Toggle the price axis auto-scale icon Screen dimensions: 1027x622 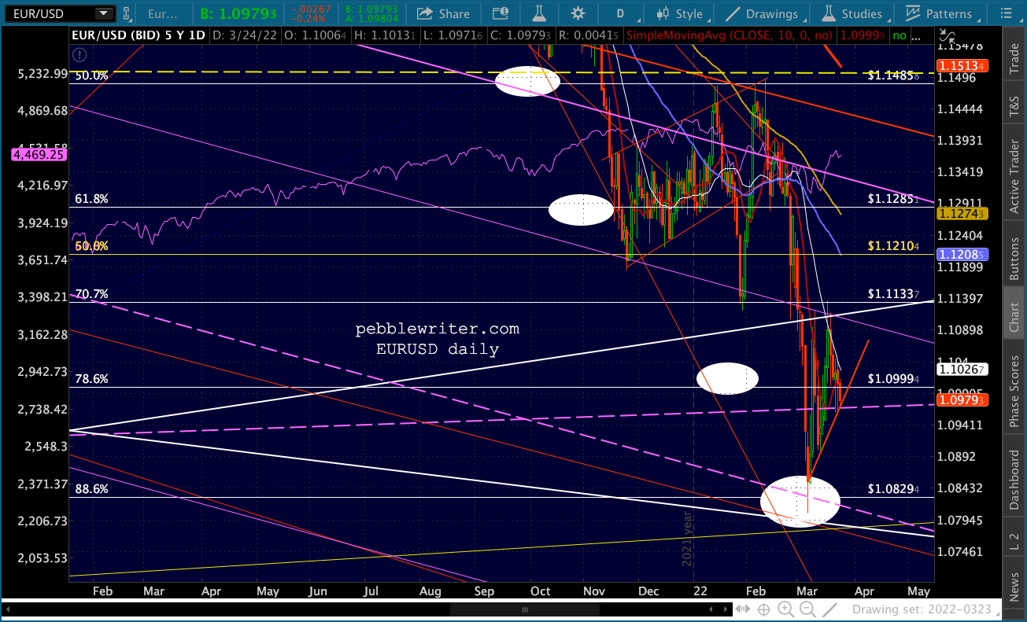(x=948, y=36)
